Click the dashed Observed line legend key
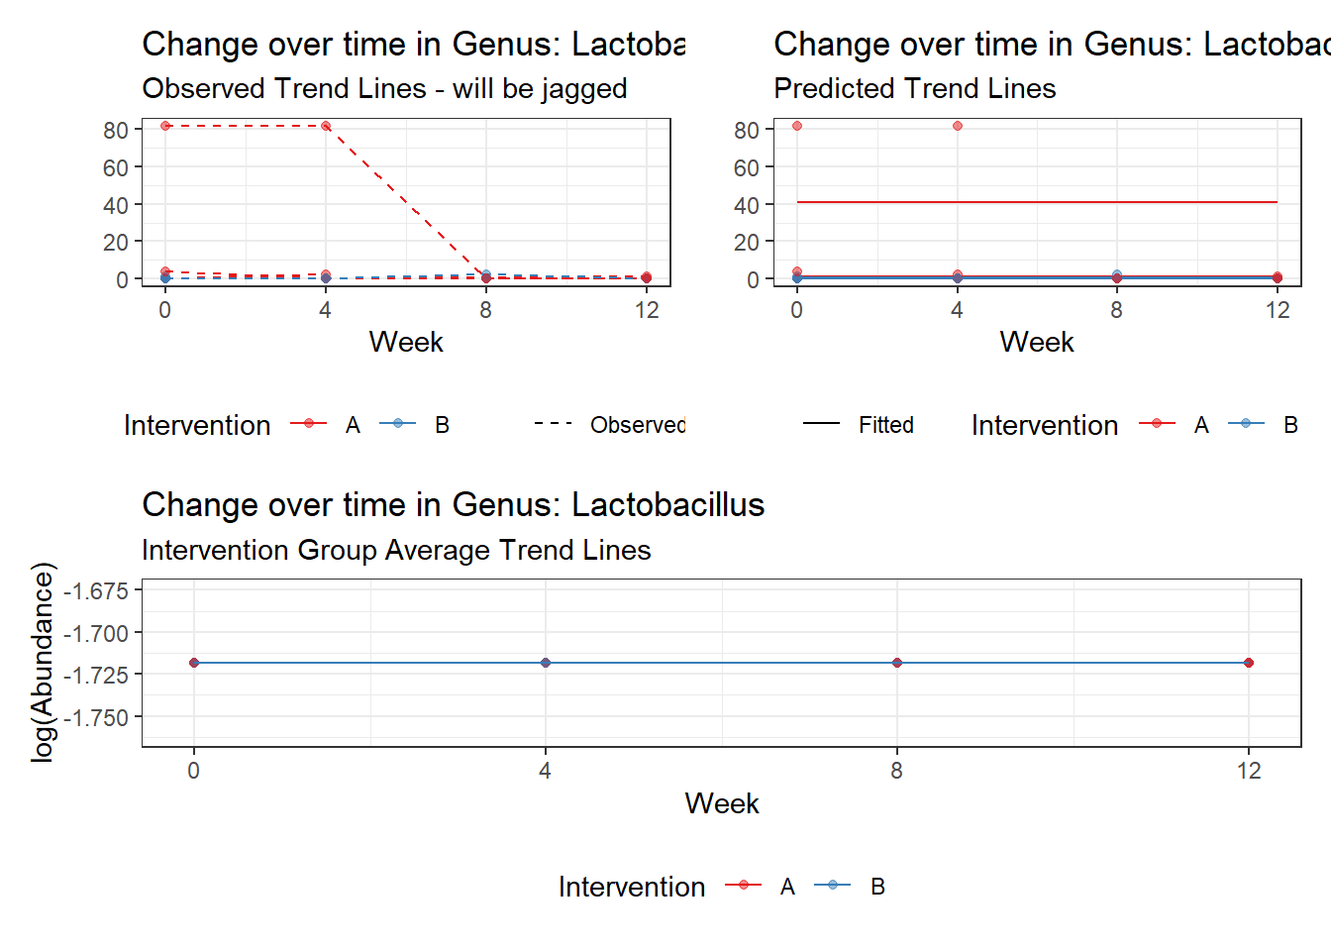 pyautogui.click(x=554, y=423)
